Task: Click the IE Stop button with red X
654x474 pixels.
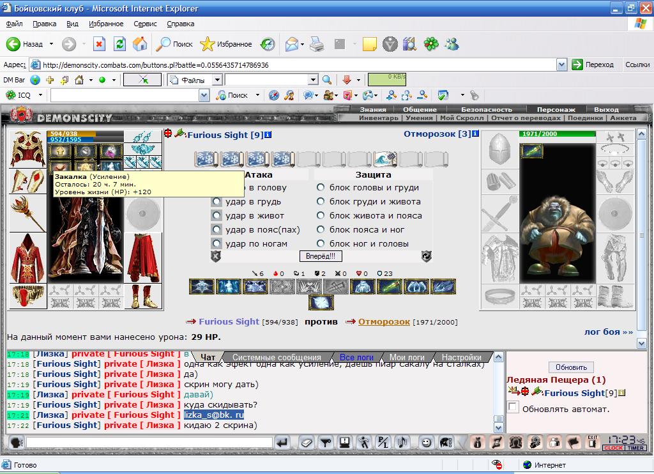Action: 99,44
